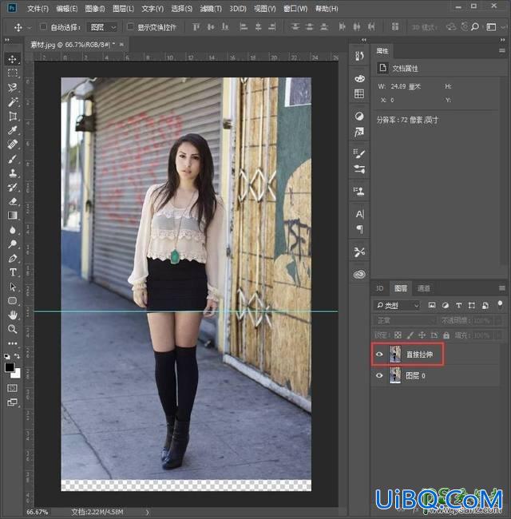Screen dimensions: 511x519
Task: Select the Eraser tool
Action: click(x=13, y=201)
